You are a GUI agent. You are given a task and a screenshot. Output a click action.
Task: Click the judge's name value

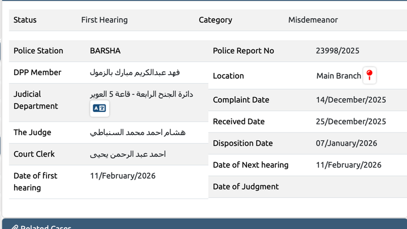pyautogui.click(x=137, y=132)
